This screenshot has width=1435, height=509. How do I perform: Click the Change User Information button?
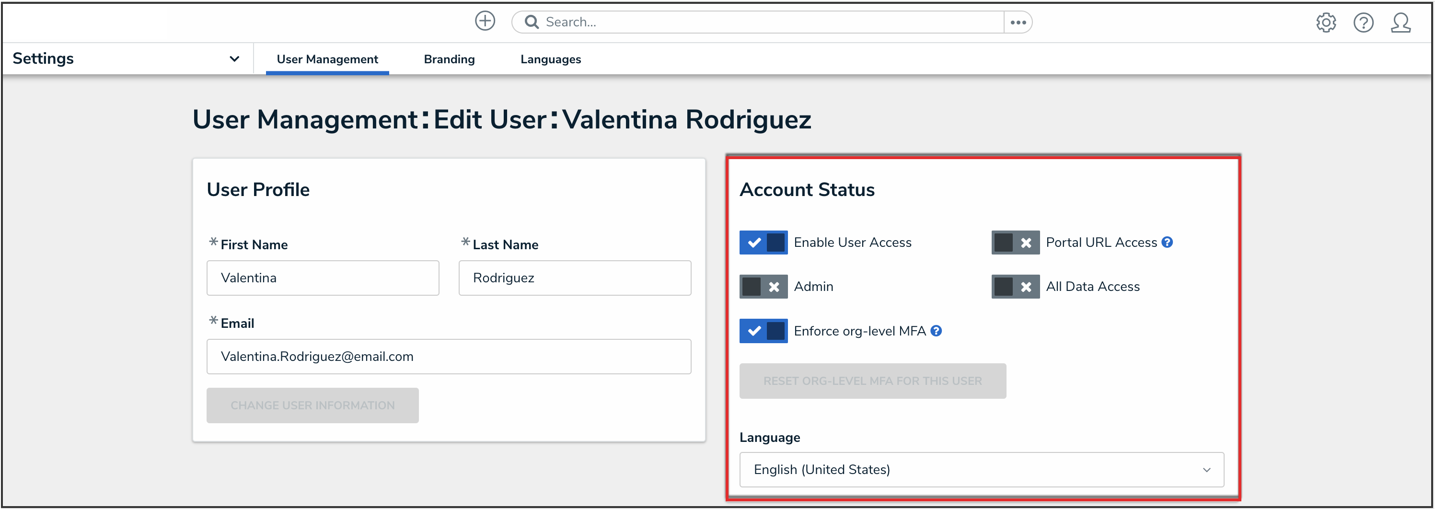[x=312, y=405]
